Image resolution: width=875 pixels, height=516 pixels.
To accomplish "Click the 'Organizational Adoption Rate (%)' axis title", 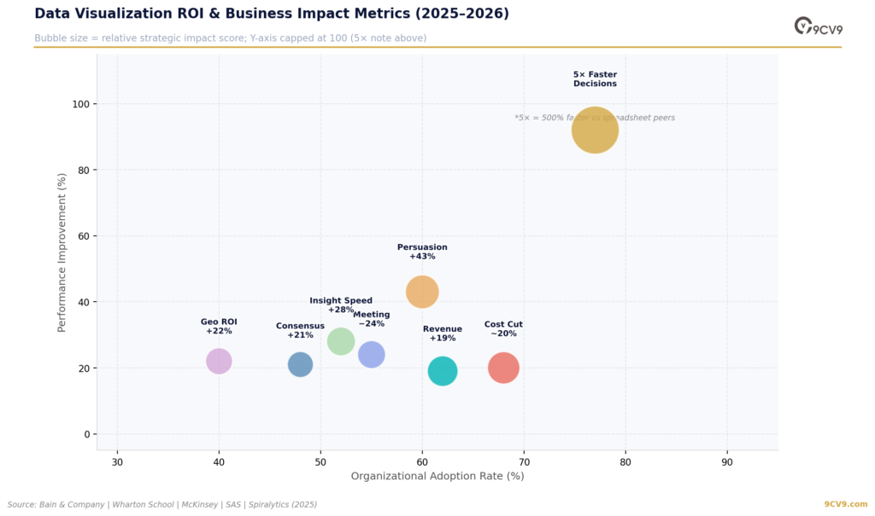I will 437,476.
